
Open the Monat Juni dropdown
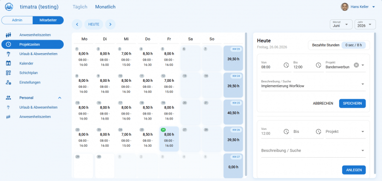click(x=341, y=24)
